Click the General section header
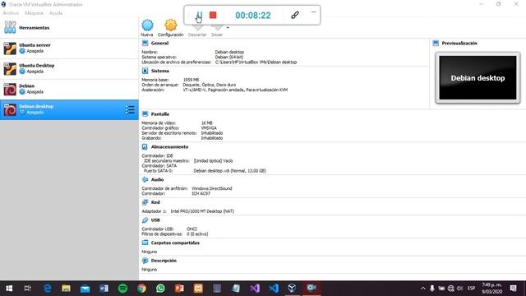This screenshot has width=526, height=296. click(159, 44)
